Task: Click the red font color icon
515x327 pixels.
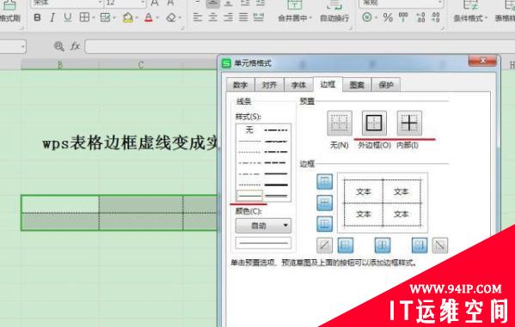Action: coord(149,17)
